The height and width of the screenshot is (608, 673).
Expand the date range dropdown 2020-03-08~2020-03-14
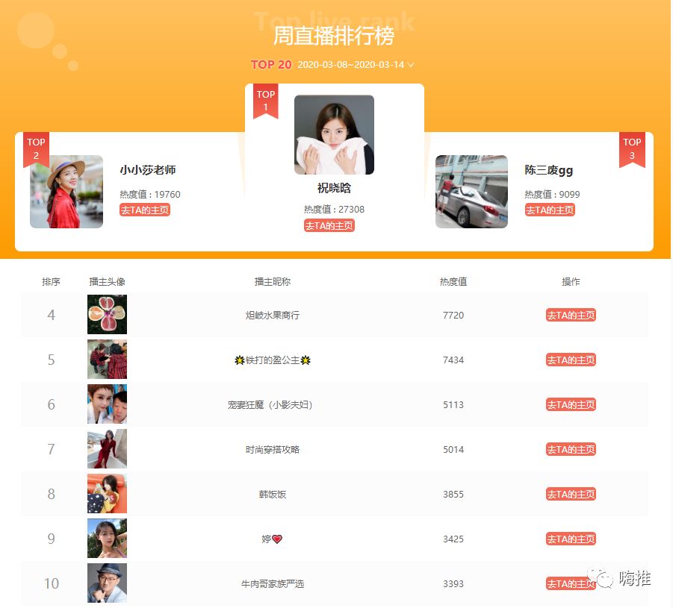355,65
